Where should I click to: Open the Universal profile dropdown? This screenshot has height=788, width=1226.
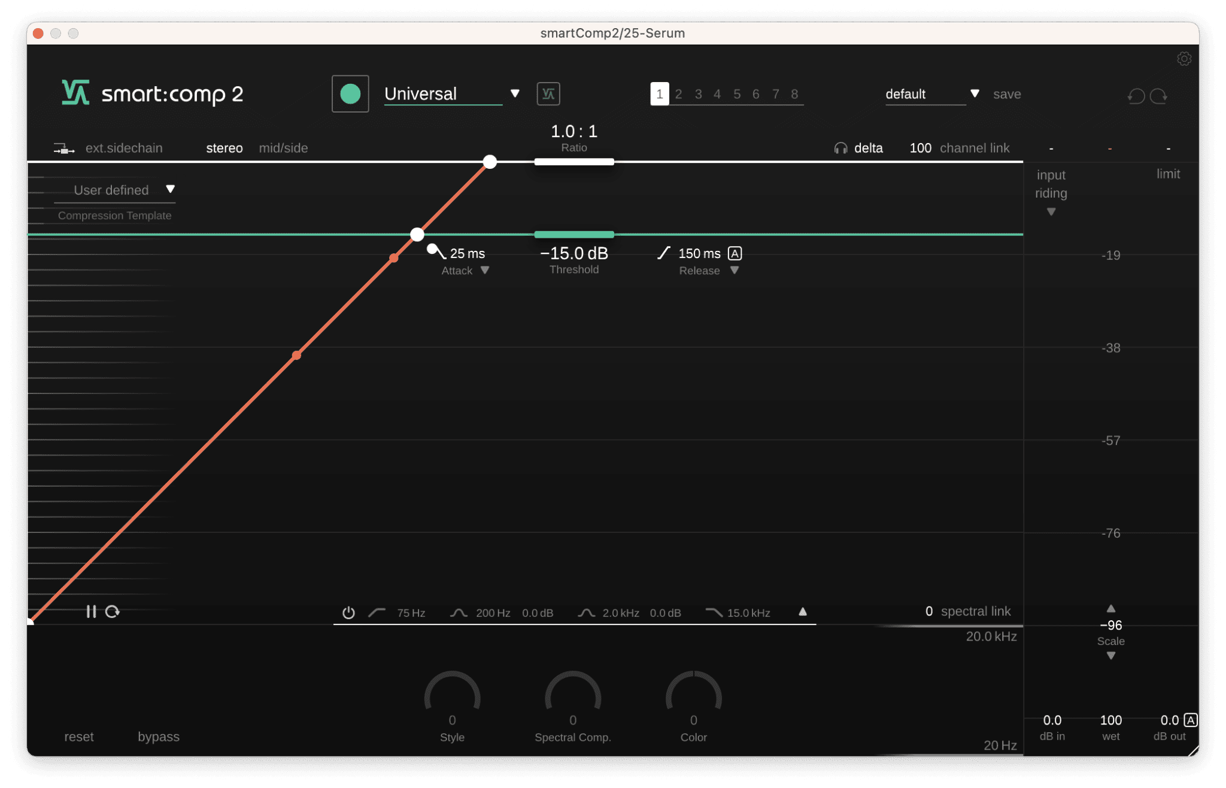515,94
